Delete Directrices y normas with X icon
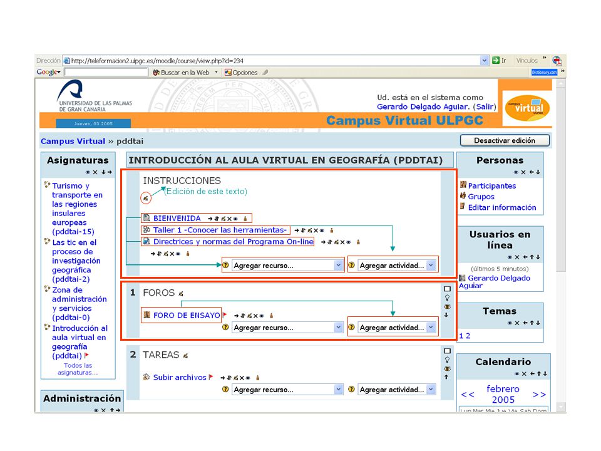This screenshot has height=451, width=601. [342, 242]
